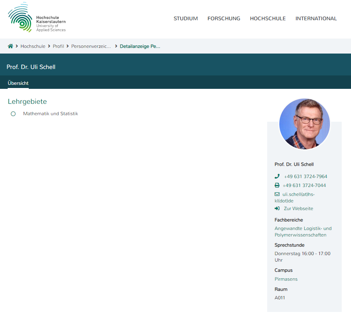Click the fax printer icon
The height and width of the screenshot is (316, 351).
pyautogui.click(x=277, y=185)
